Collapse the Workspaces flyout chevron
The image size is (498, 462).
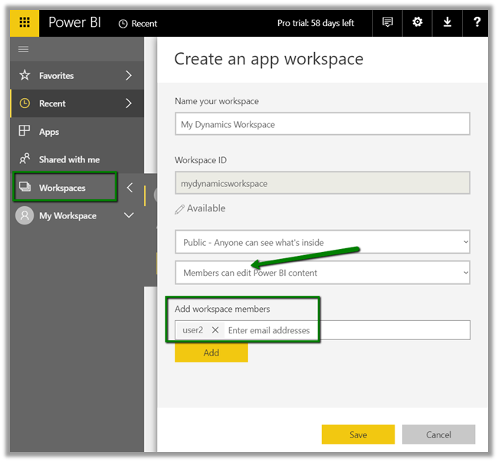point(129,188)
